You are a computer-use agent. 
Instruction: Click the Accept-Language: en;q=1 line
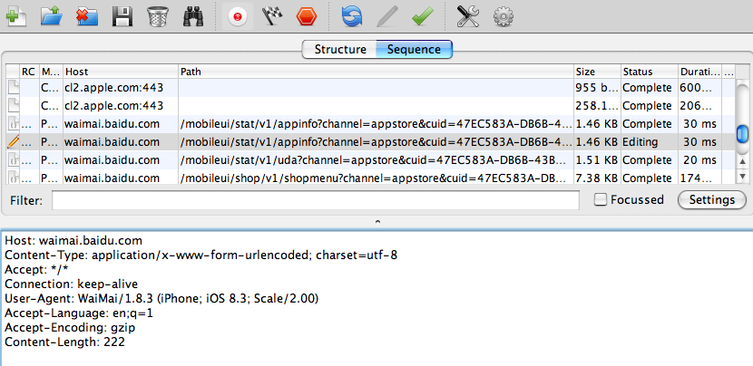pos(79,313)
